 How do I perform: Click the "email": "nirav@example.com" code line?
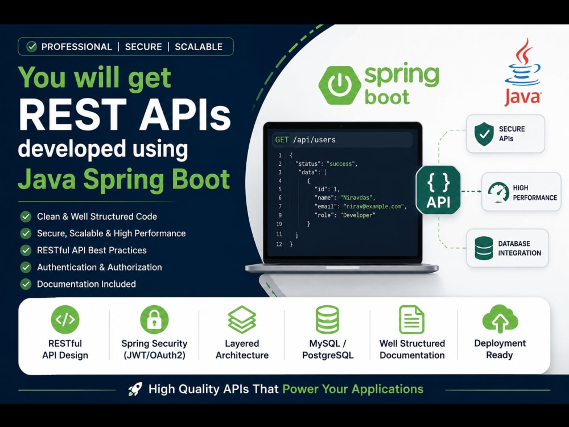click(361, 207)
